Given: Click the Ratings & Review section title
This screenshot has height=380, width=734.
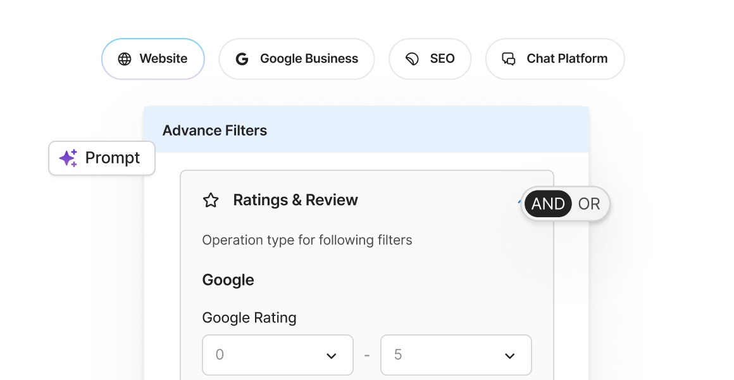Looking at the screenshot, I should 295,200.
